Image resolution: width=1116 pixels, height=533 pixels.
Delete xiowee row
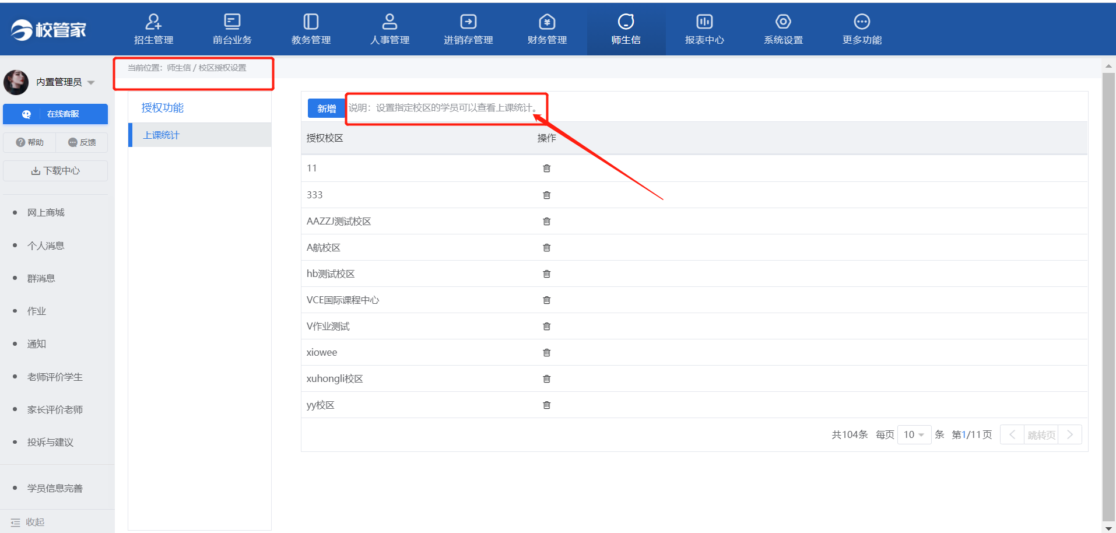(x=546, y=352)
